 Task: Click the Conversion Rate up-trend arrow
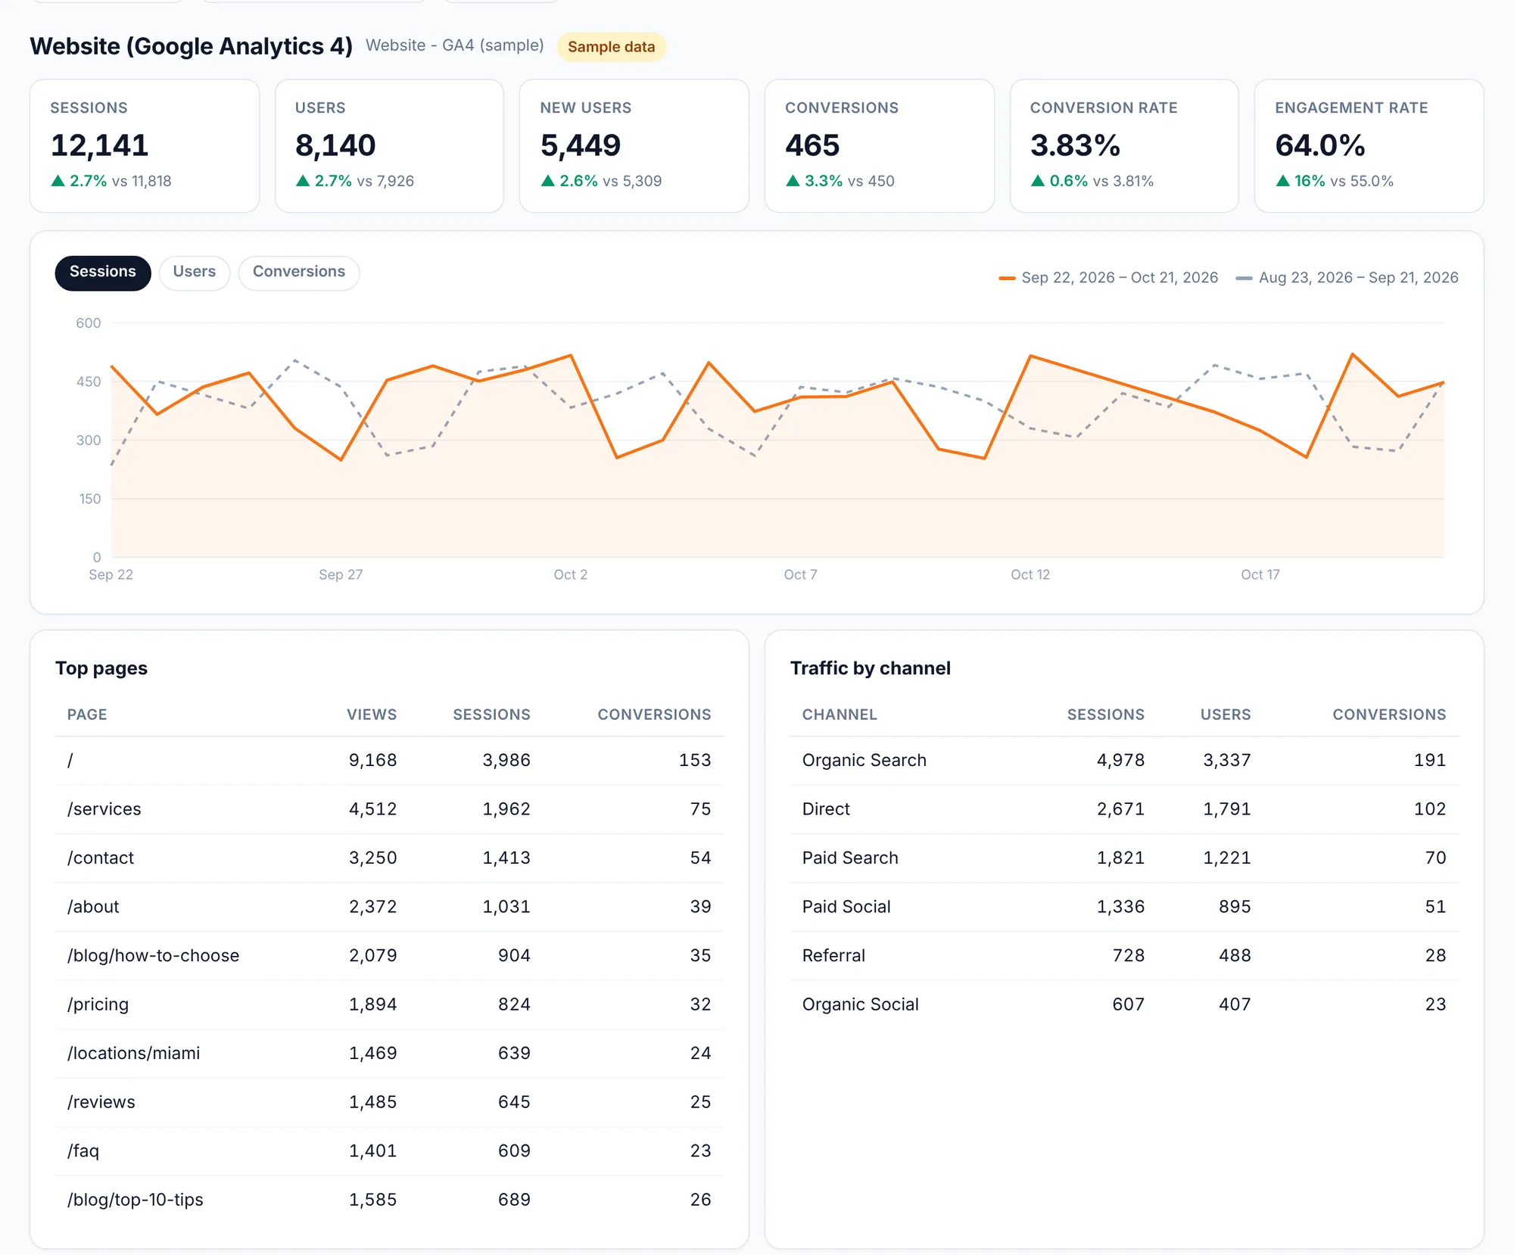1038,181
